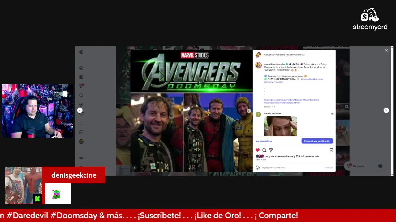
Task: Open the hamburger More menu in sidebar
Action: 81,158
